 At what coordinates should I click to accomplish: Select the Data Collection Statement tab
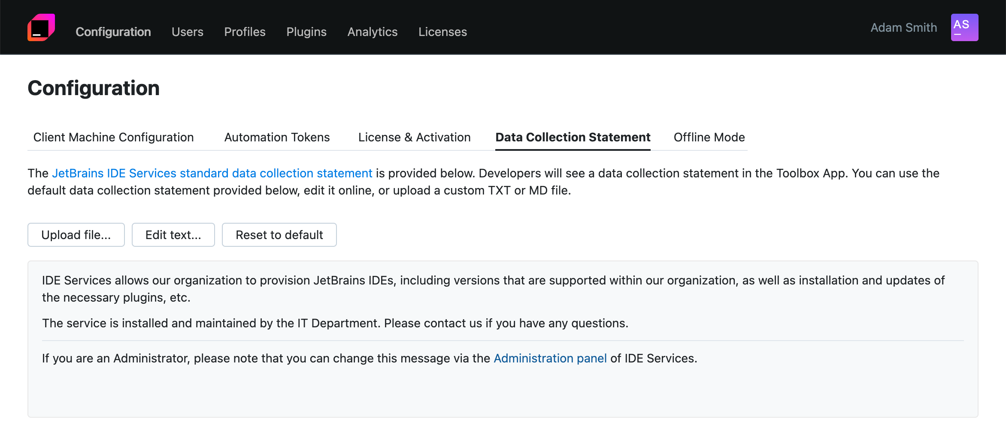pyautogui.click(x=573, y=137)
